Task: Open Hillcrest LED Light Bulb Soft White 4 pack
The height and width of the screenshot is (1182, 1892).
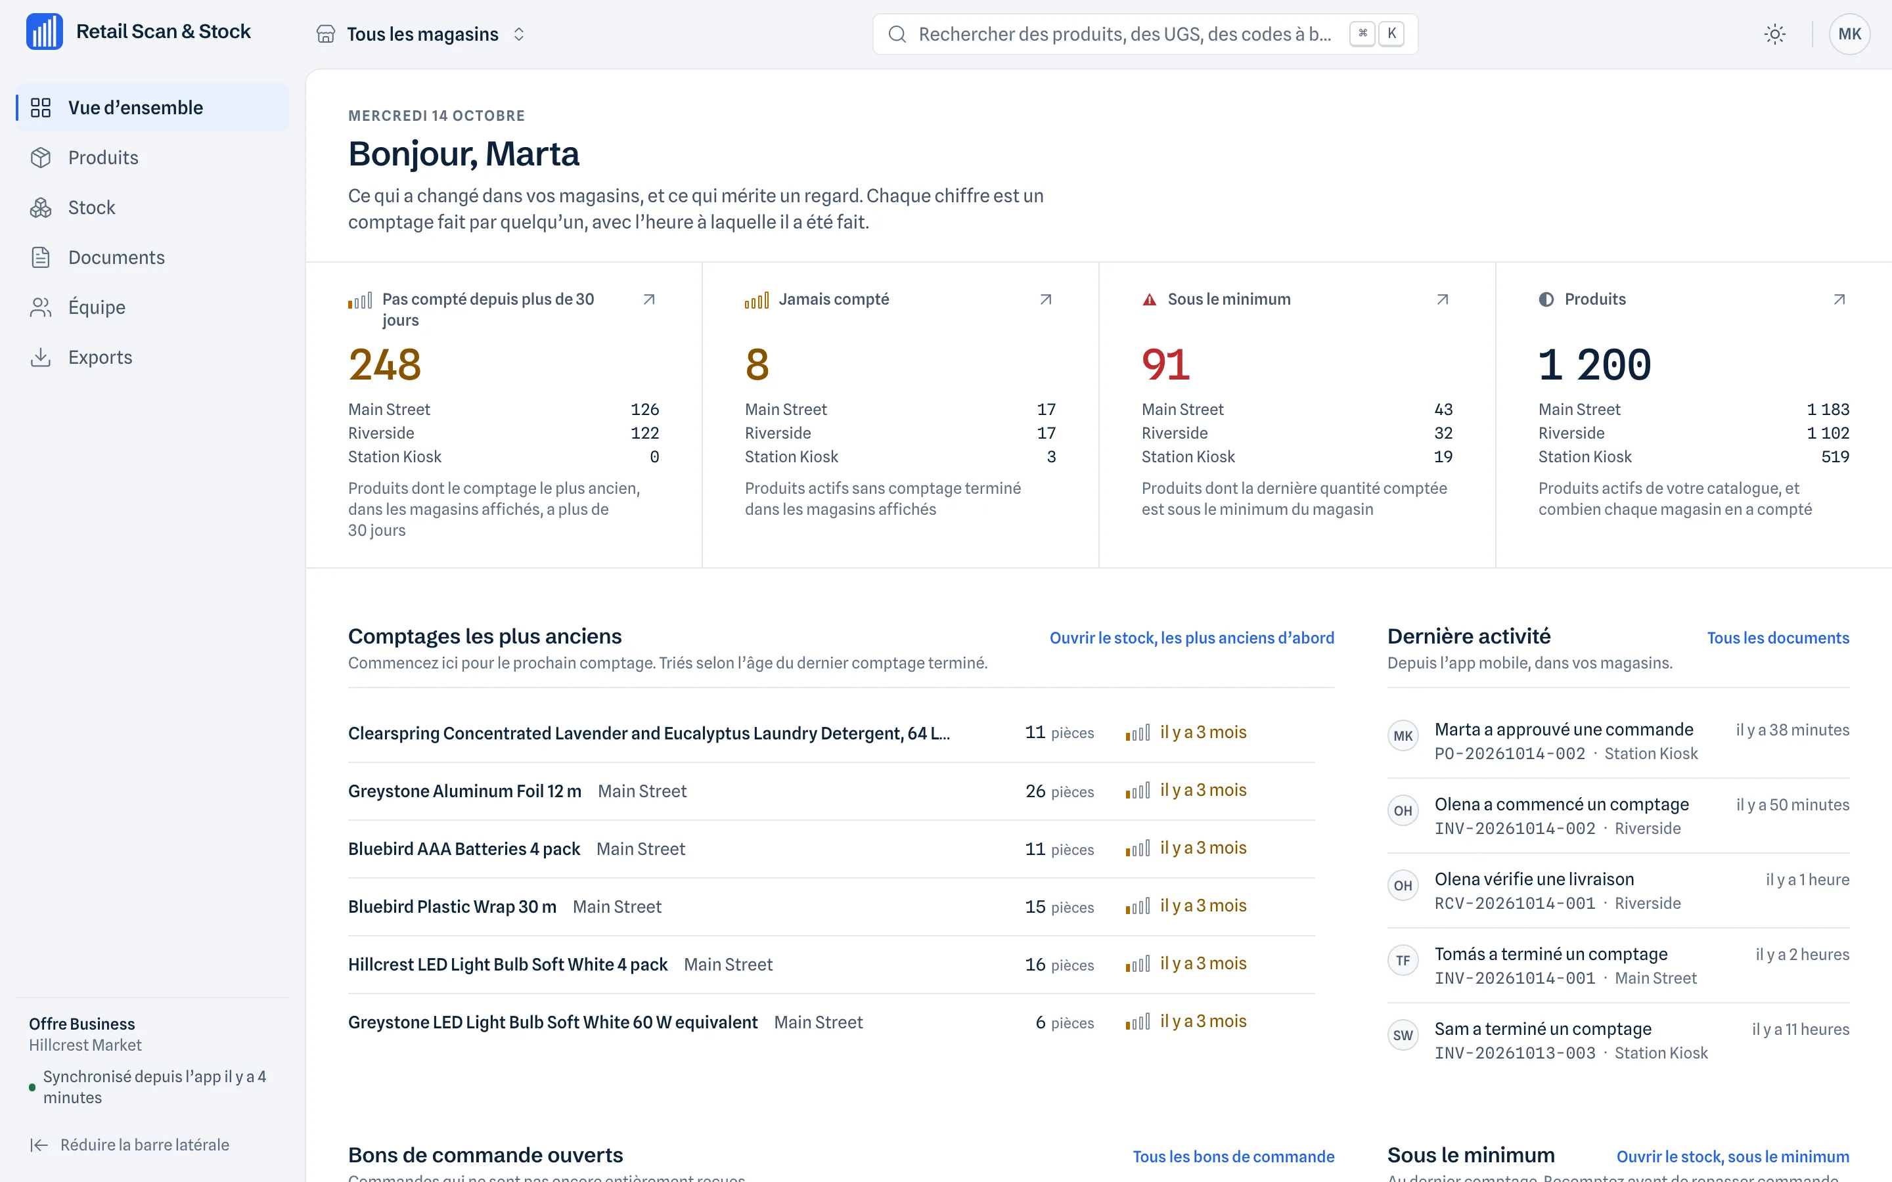Action: point(832,965)
